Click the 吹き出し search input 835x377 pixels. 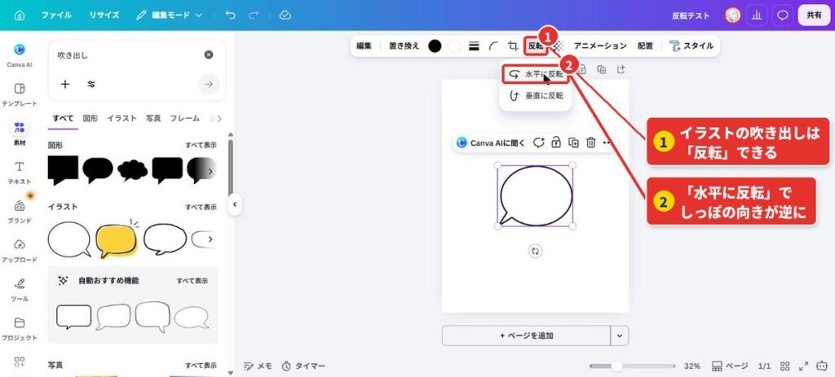(x=128, y=55)
